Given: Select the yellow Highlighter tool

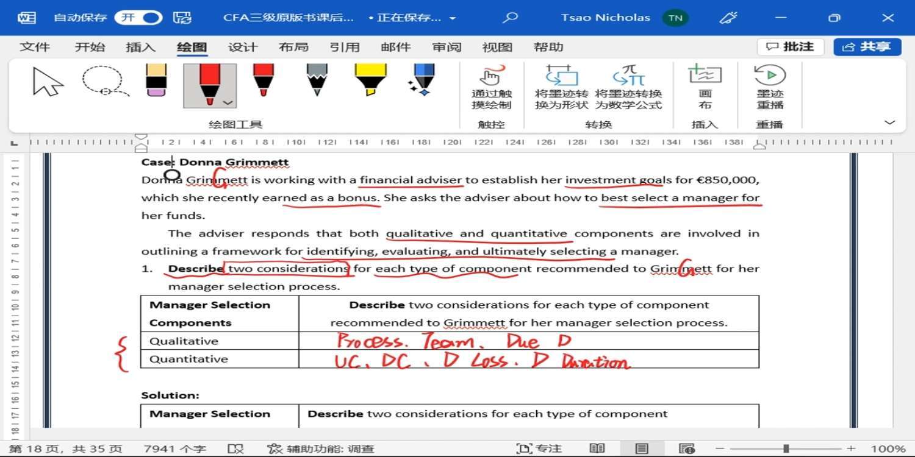Looking at the screenshot, I should pyautogui.click(x=371, y=80).
